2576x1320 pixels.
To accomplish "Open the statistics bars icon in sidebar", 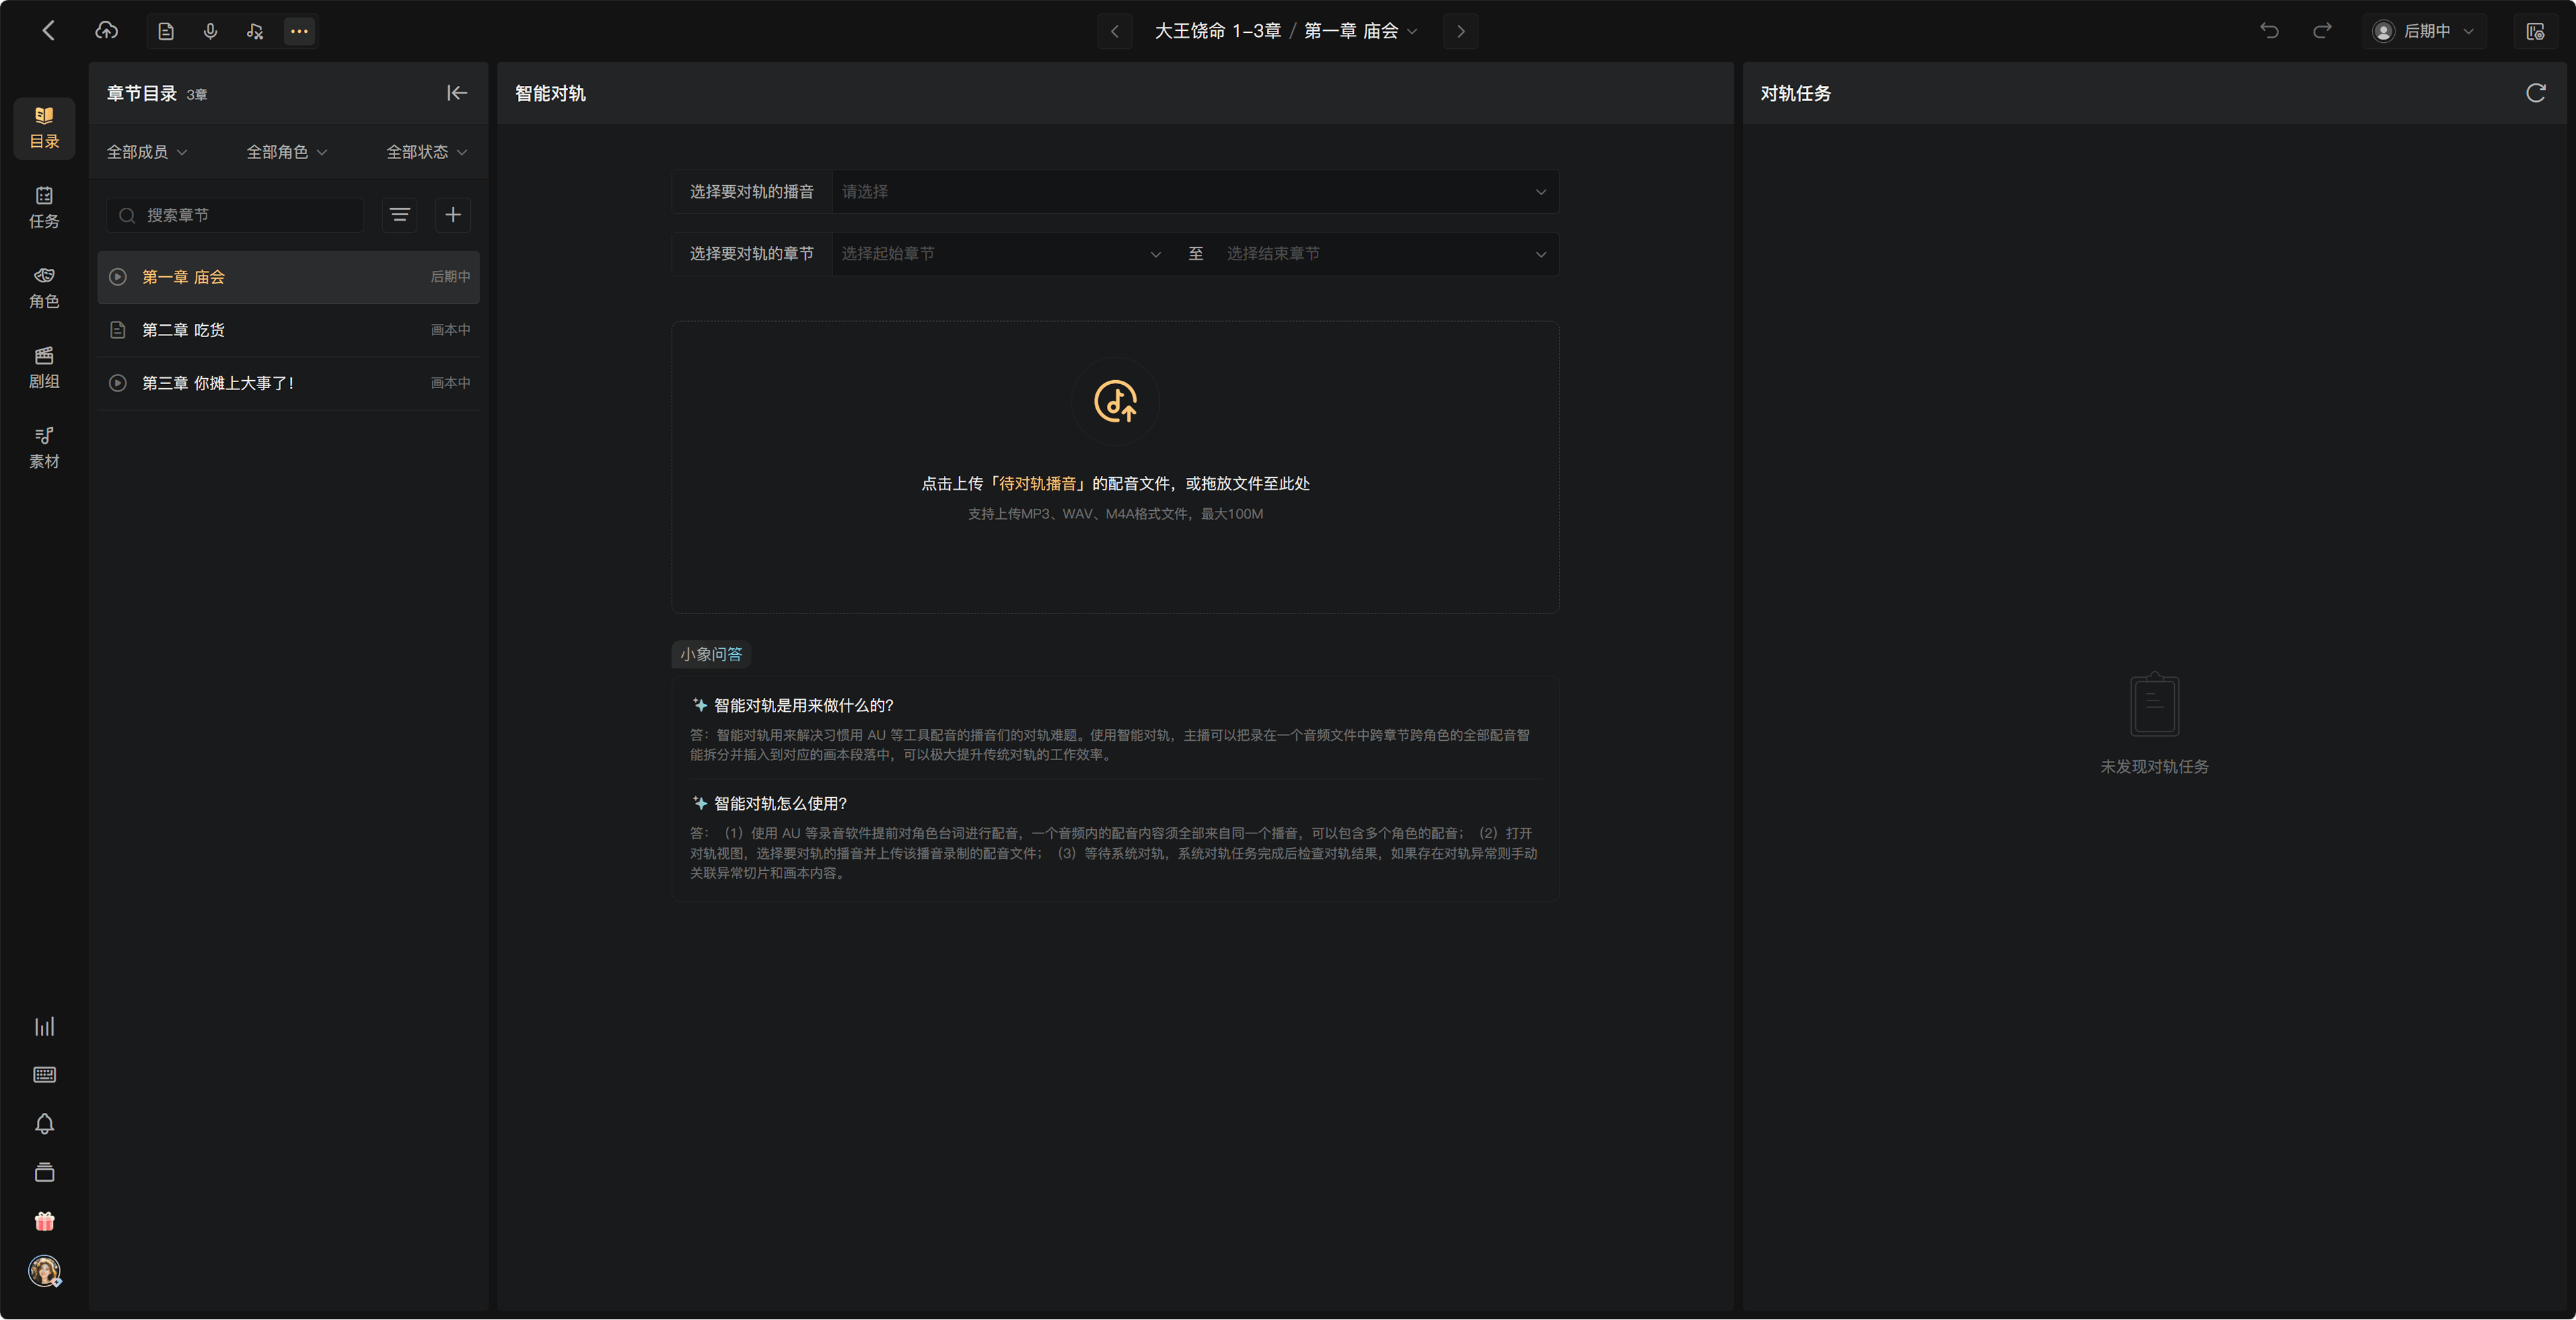I will 44,1026.
